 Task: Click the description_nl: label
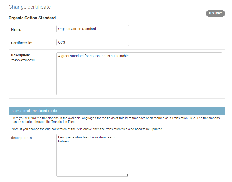coord(22,138)
